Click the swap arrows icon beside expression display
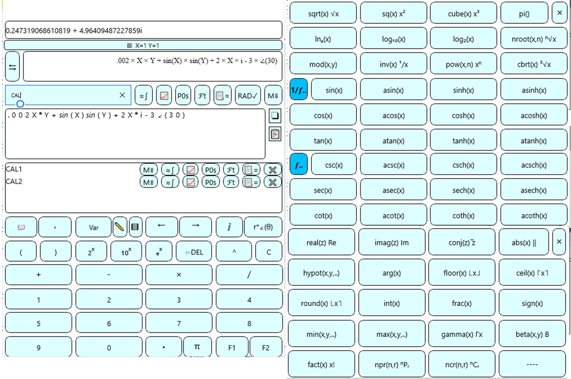 tap(12, 67)
